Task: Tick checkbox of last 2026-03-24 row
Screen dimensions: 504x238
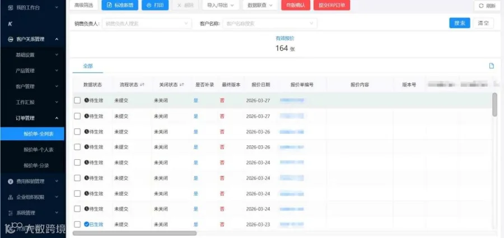Action: [77, 209]
